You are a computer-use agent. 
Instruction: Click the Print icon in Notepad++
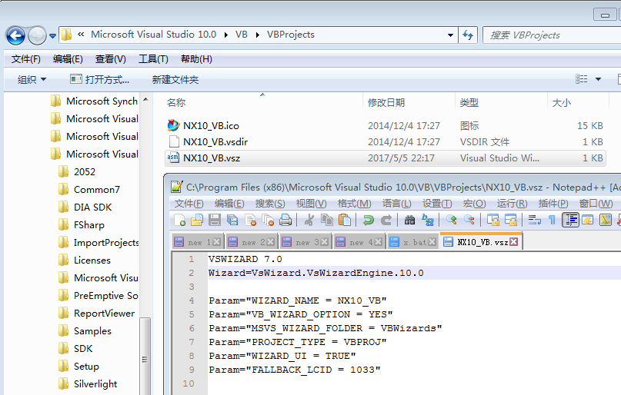(285, 220)
